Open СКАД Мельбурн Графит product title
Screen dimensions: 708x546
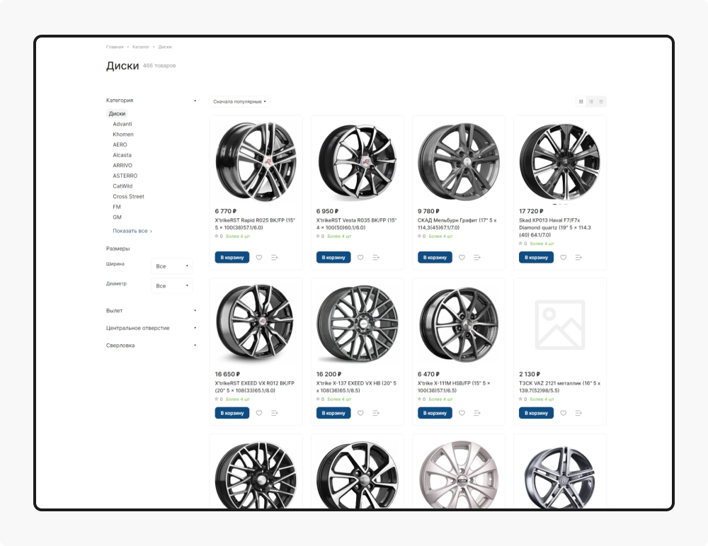point(457,224)
